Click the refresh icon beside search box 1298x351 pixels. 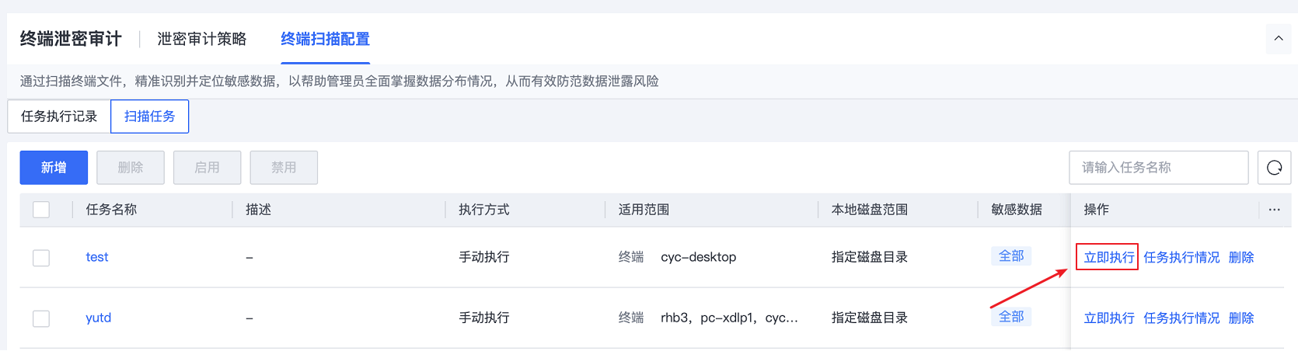click(1274, 168)
